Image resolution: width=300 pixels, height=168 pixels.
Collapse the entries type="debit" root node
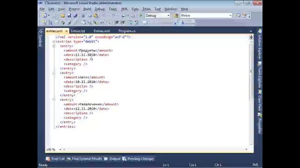(x=54, y=42)
